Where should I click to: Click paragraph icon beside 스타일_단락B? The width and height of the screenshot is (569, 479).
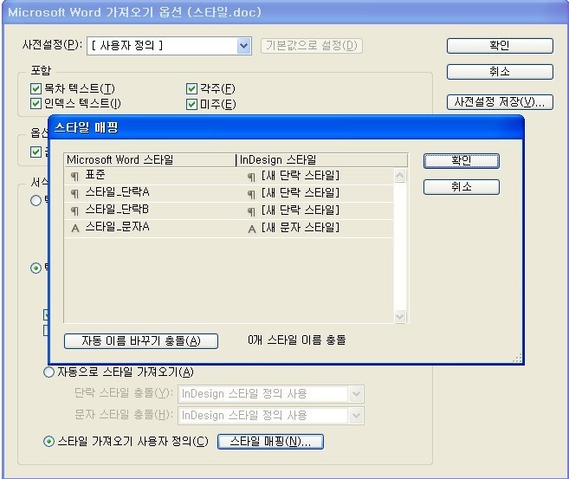pos(74,210)
